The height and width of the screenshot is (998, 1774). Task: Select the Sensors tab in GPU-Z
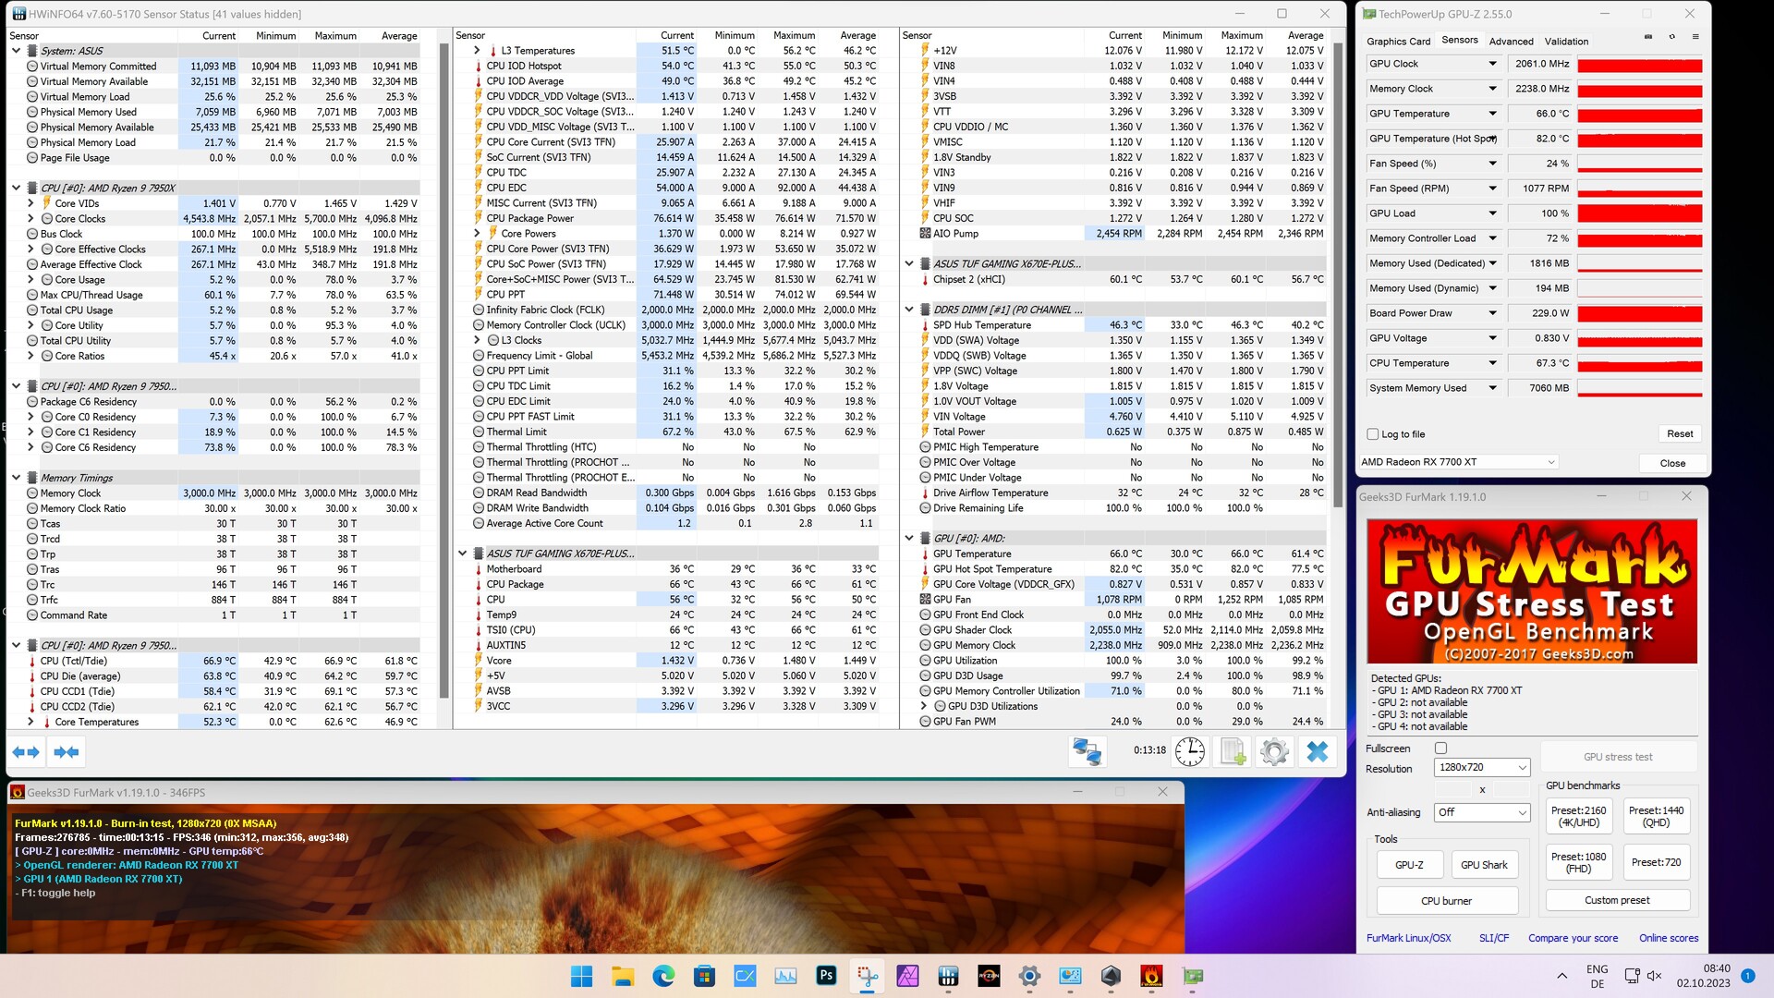1460,41
